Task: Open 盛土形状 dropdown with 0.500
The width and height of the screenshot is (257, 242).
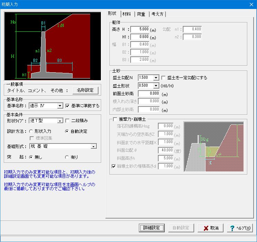Action: (149, 86)
